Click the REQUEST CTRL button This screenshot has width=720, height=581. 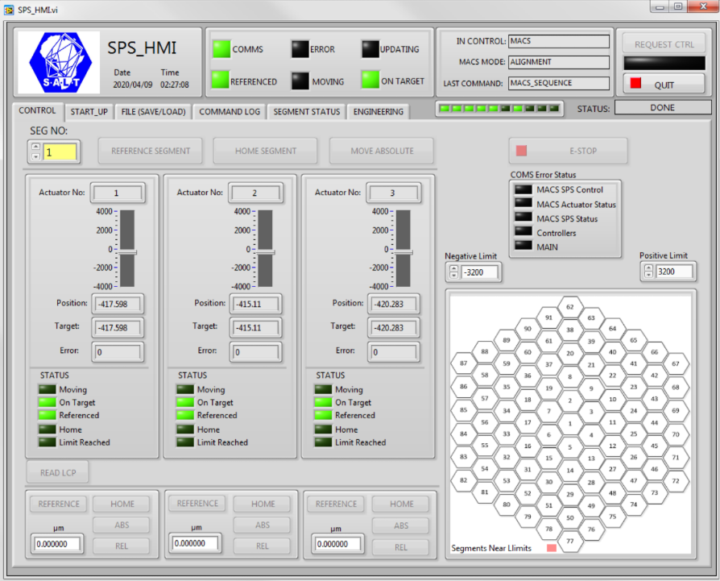pos(664,44)
